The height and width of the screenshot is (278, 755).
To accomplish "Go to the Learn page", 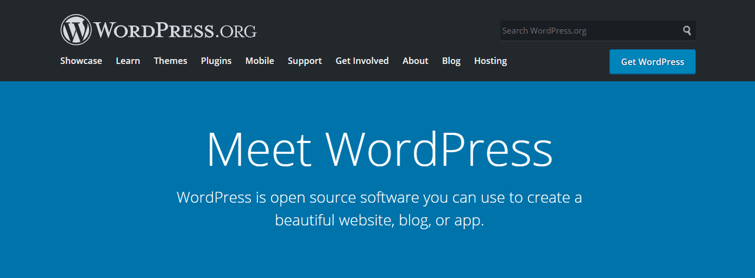I will tap(128, 61).
